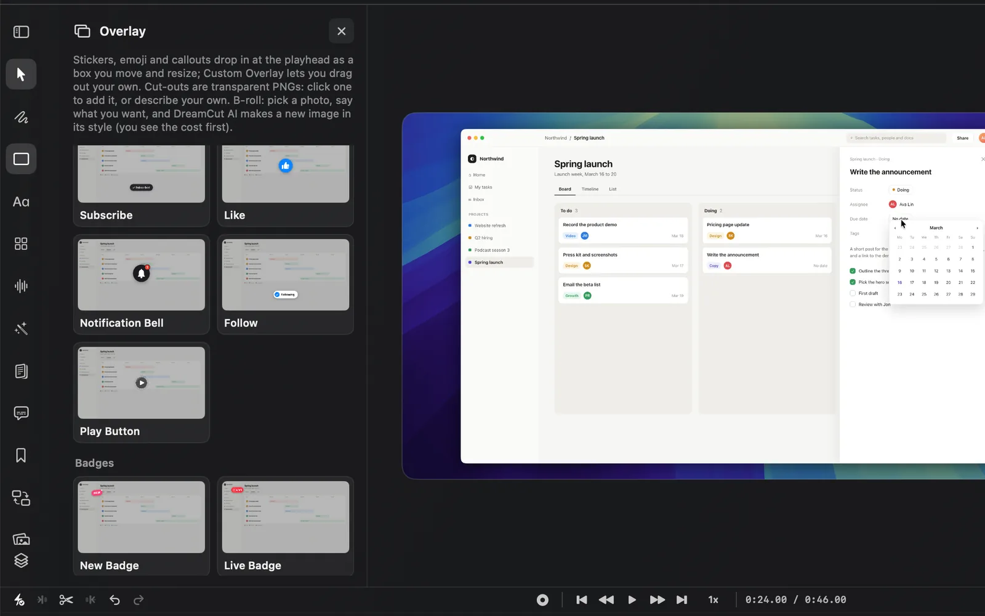Trim start to playhead icon
The height and width of the screenshot is (616, 985).
[x=42, y=599]
